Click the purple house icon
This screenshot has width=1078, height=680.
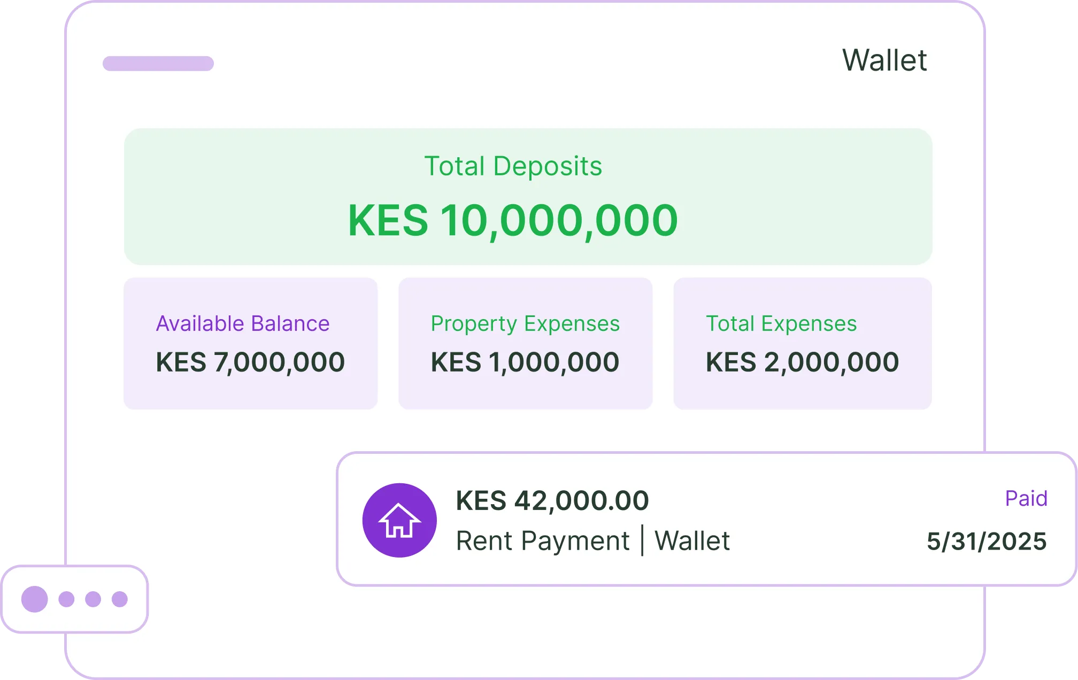coord(399,520)
